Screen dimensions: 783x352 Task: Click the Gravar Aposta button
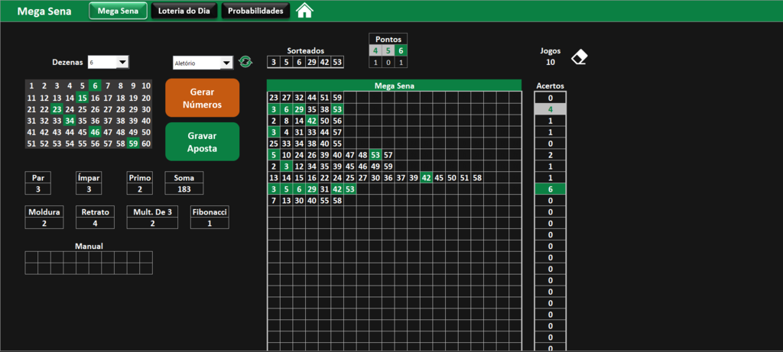(x=202, y=141)
